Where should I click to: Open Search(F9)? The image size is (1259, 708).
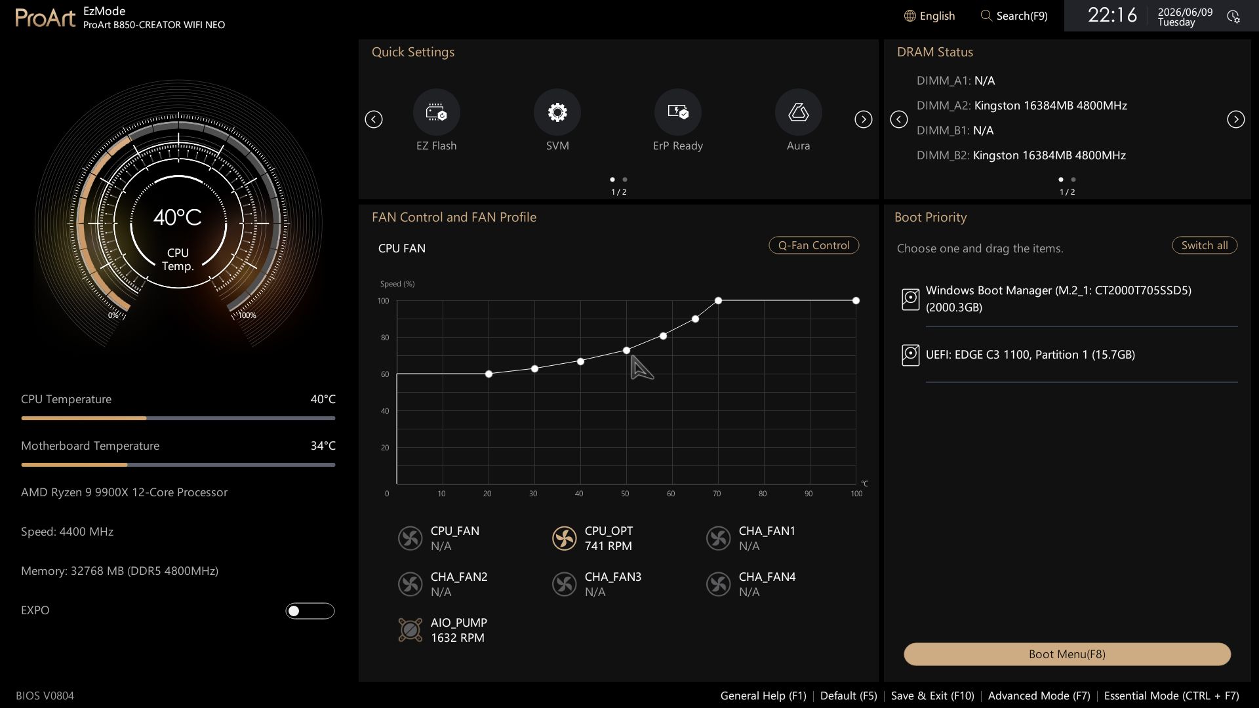[1022, 16]
